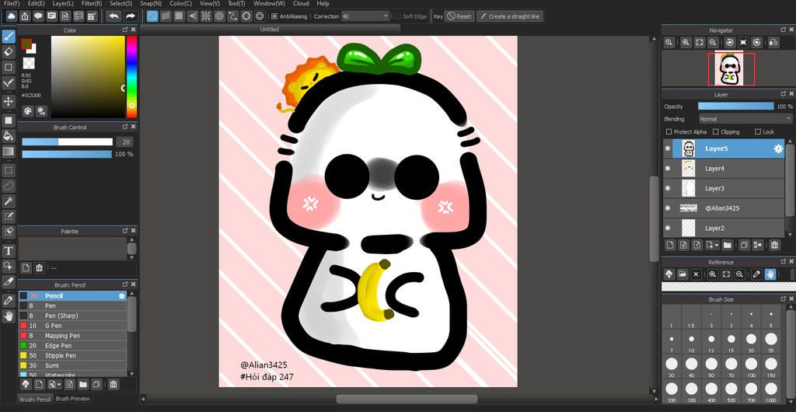Select the Lasso tool

point(9,186)
